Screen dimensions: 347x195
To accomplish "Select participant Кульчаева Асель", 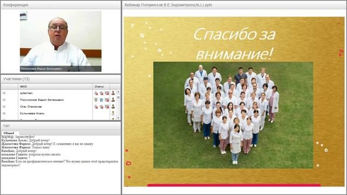I will [32, 113].
